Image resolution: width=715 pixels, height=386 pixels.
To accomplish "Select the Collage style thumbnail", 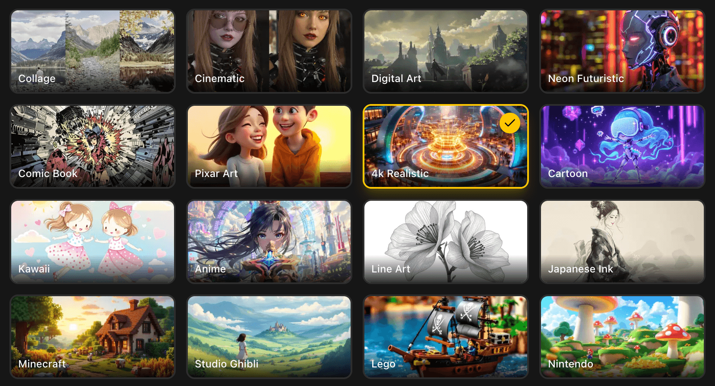I will coord(92,51).
